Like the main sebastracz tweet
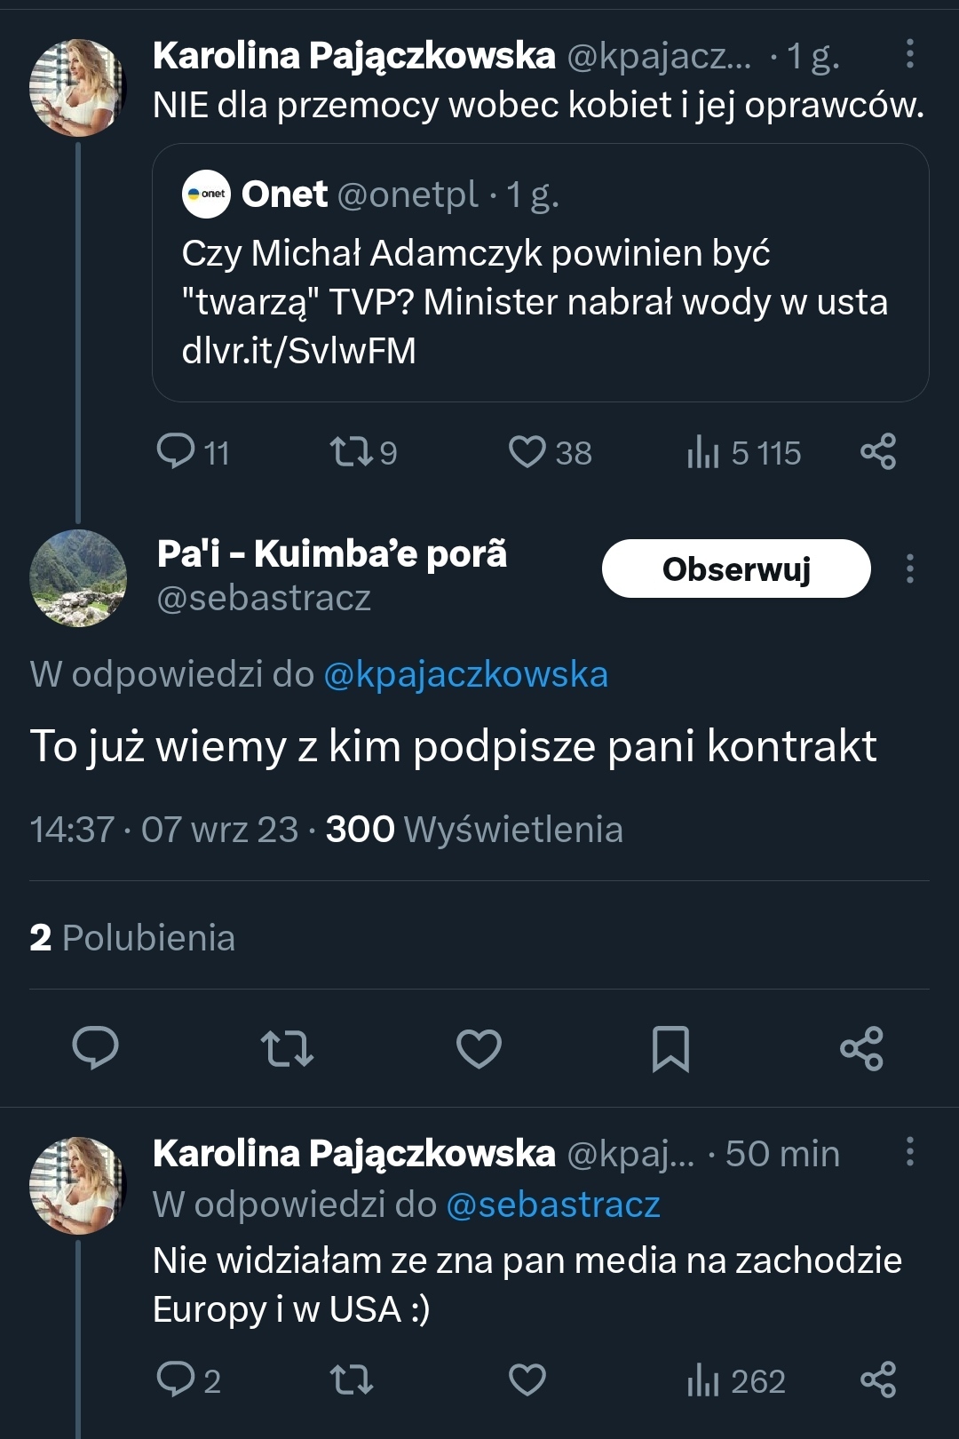The height and width of the screenshot is (1439, 959). point(479,1048)
